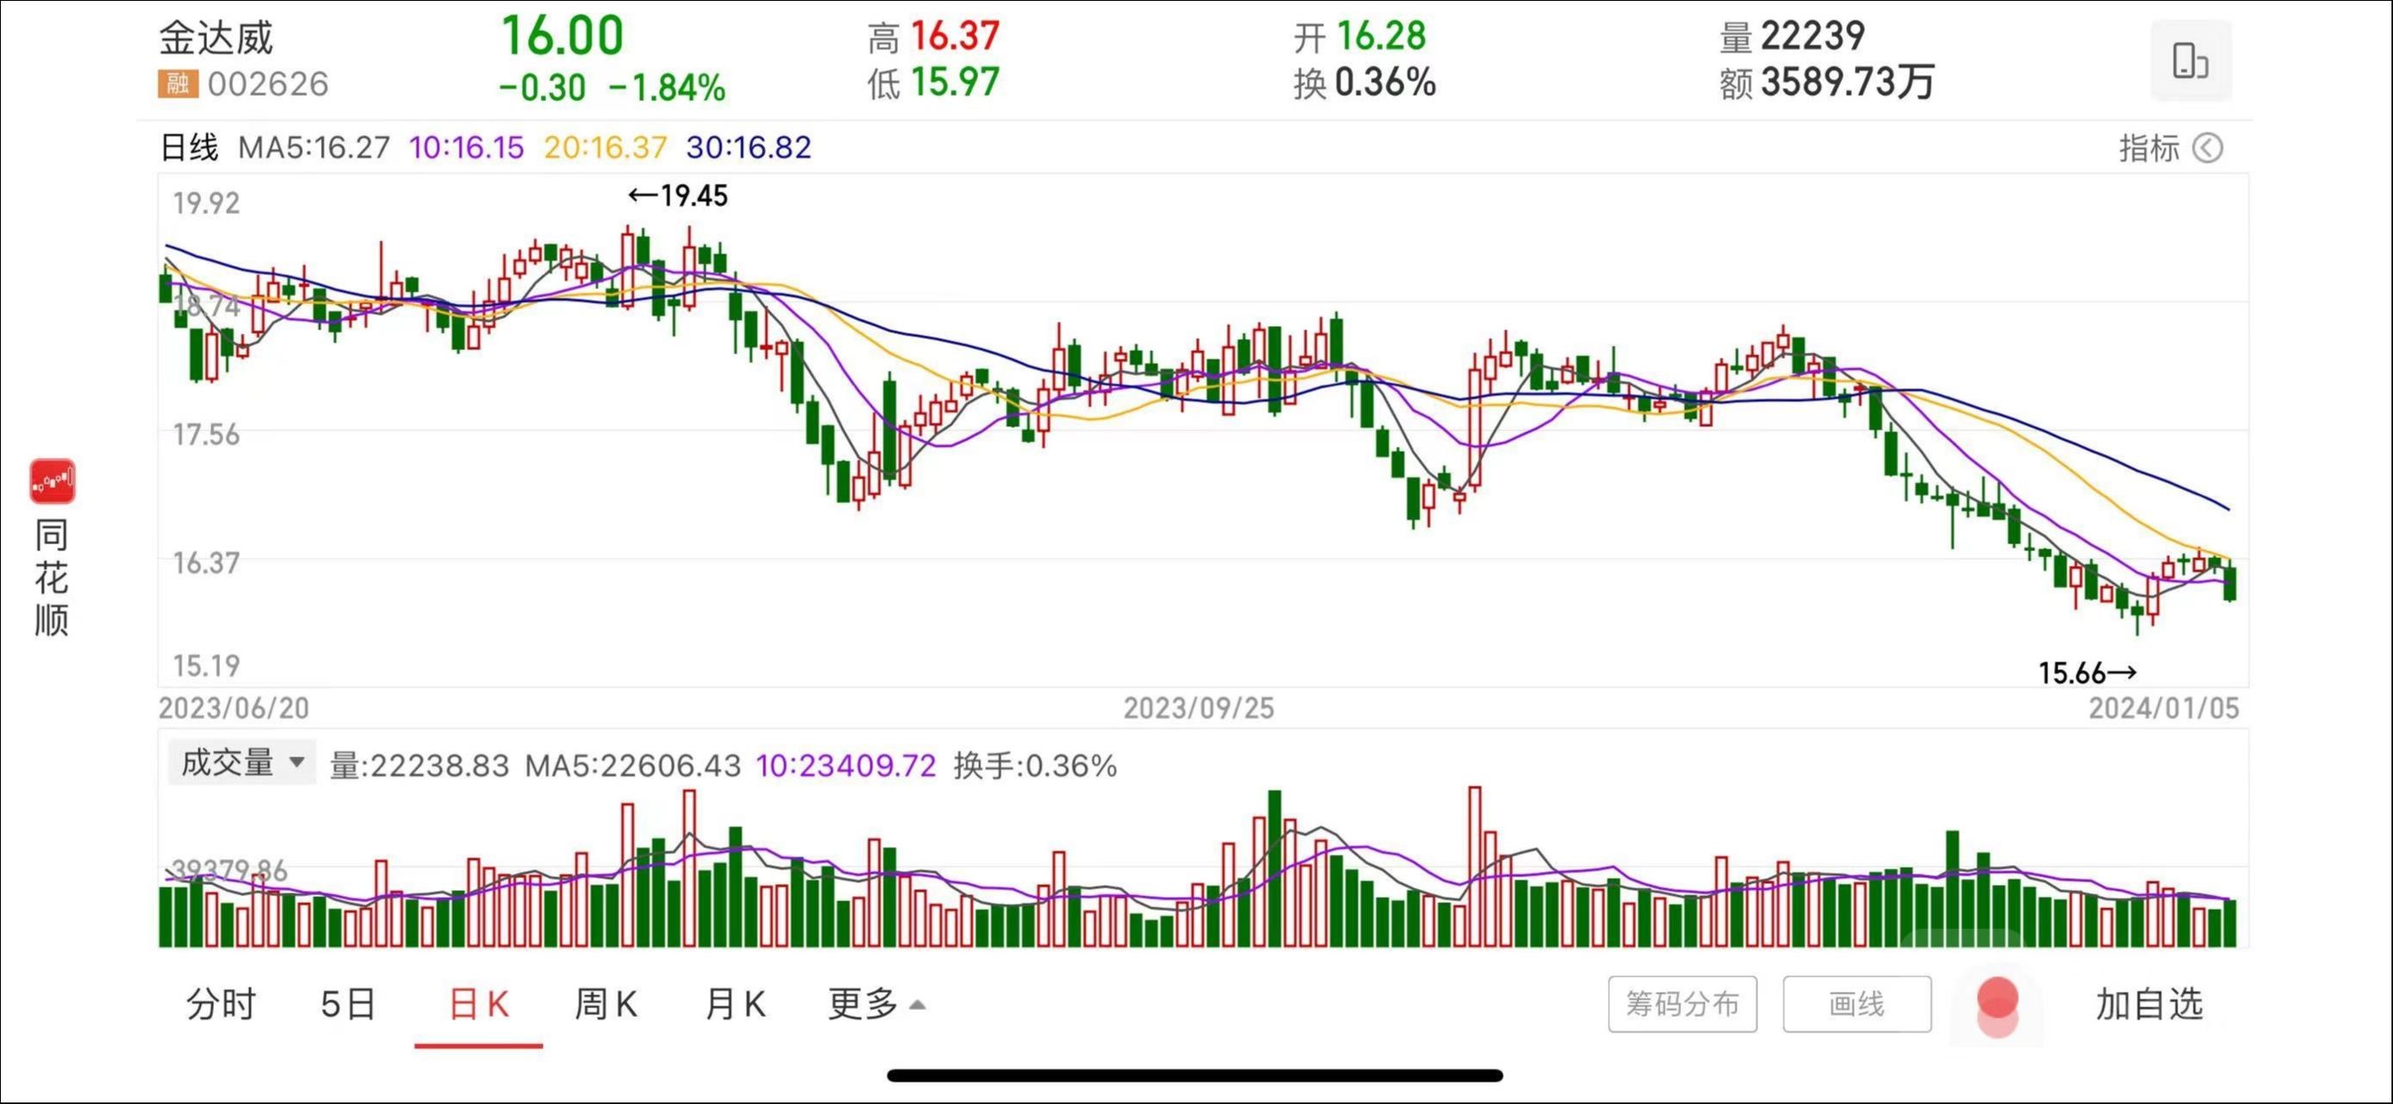Click the 19.45 high price marker
2393x1104 pixels.
click(x=678, y=196)
